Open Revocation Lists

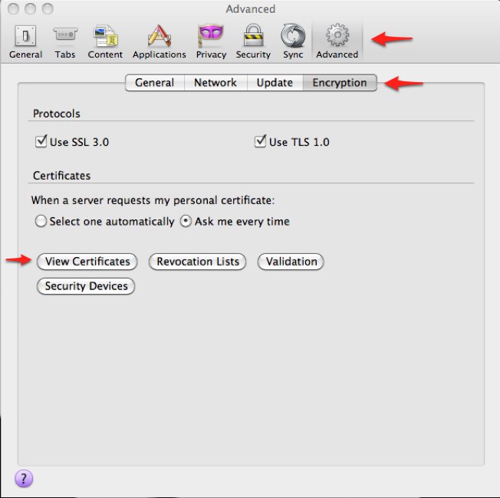(198, 262)
